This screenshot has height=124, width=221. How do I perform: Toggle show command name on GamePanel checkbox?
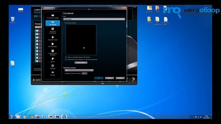pos(66,60)
